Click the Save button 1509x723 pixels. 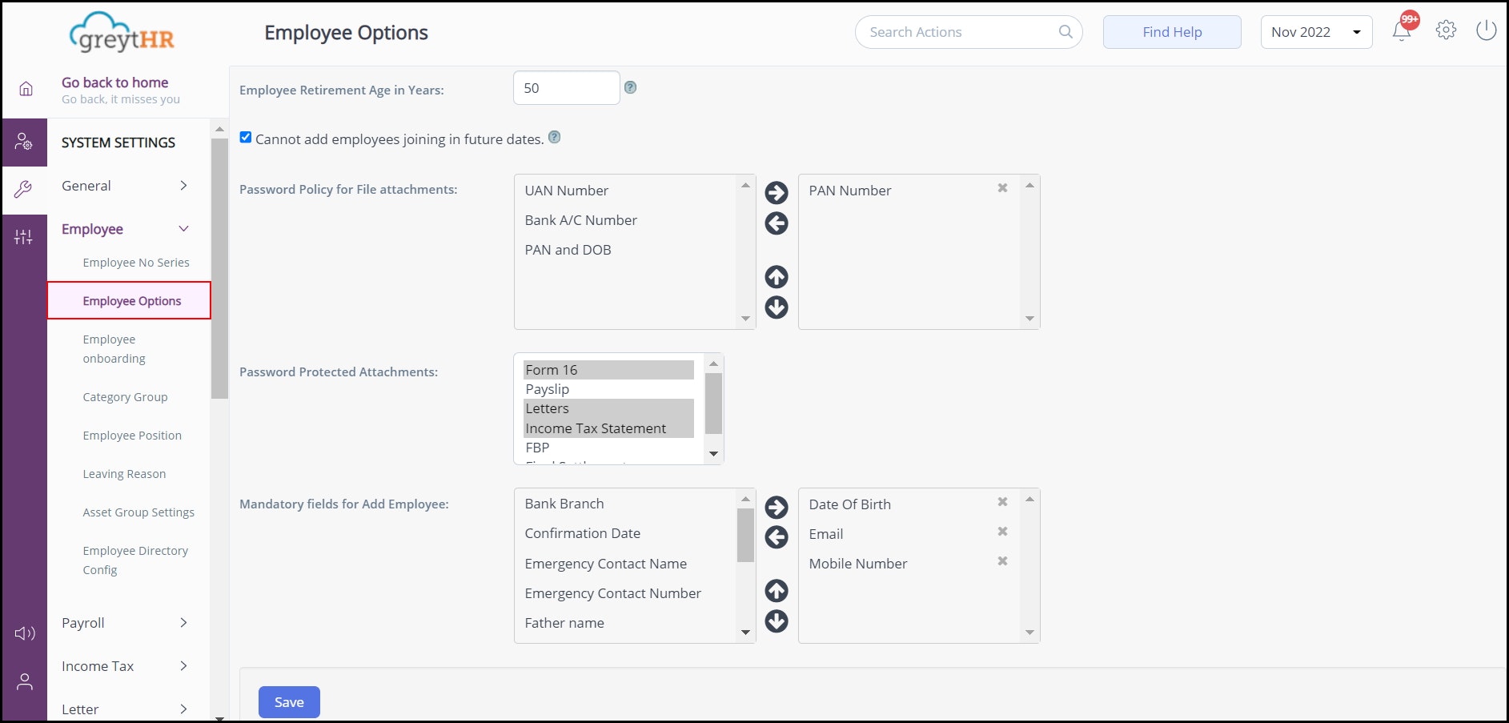pos(289,702)
